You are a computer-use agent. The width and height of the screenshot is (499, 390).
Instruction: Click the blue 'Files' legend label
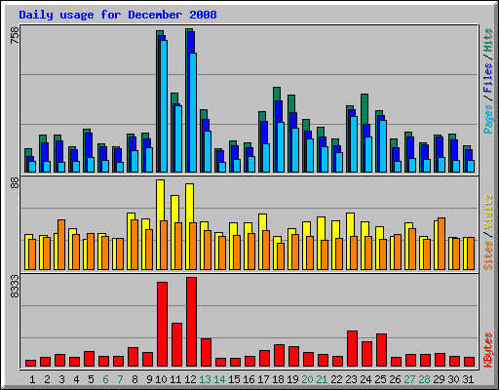487,78
